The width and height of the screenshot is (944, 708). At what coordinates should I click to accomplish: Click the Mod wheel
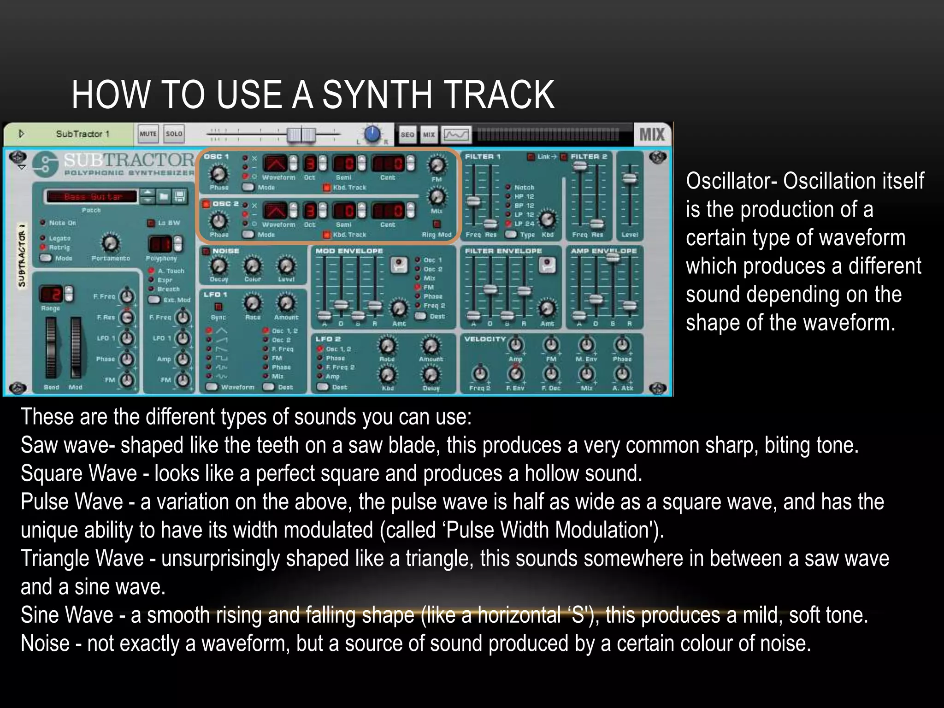point(76,348)
